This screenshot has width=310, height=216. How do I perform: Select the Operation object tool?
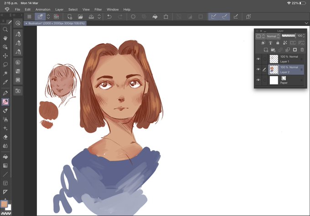(5, 47)
